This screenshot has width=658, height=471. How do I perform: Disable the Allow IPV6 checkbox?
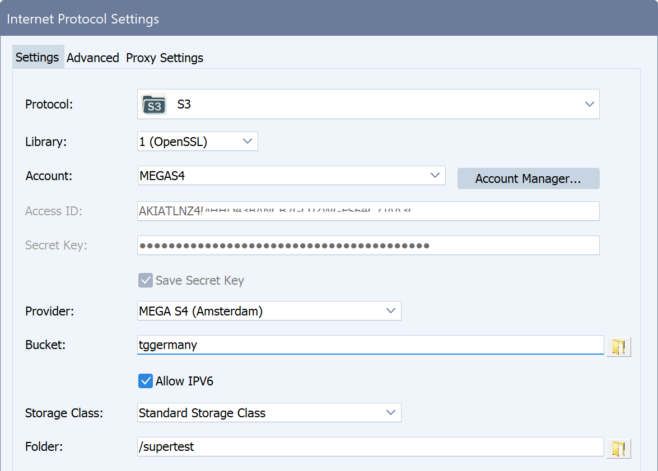pyautogui.click(x=145, y=381)
